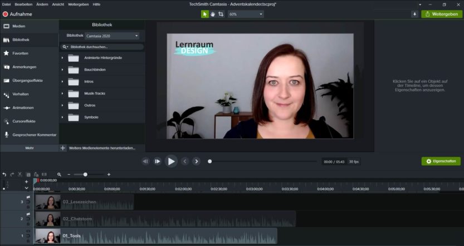464x246 pixels.
Task: Click the plus icon to add library media
Action: click(63, 148)
